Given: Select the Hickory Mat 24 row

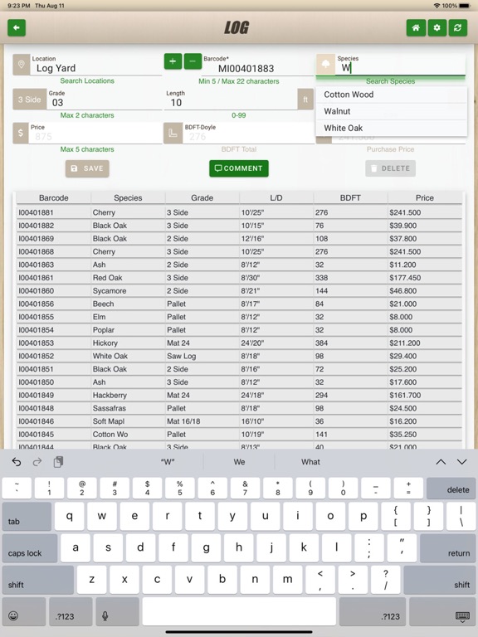Looking at the screenshot, I should point(239,343).
